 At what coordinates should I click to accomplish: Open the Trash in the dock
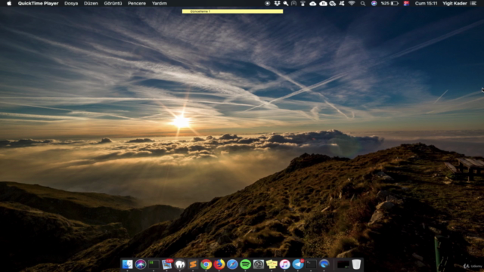pos(356,264)
